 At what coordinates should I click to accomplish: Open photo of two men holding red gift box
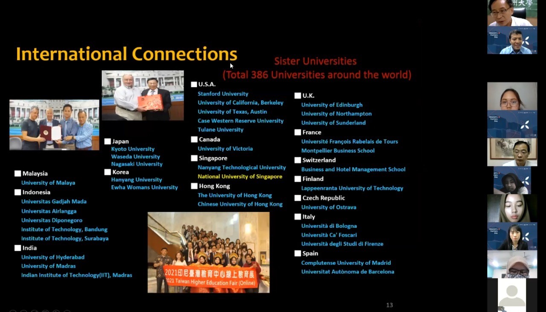(142, 95)
